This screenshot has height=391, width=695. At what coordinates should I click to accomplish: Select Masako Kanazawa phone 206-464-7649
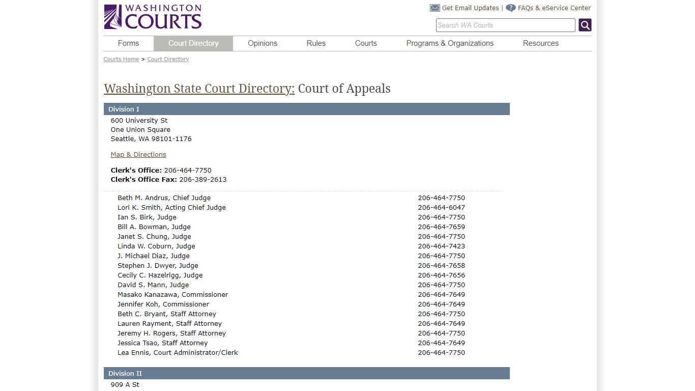click(442, 295)
